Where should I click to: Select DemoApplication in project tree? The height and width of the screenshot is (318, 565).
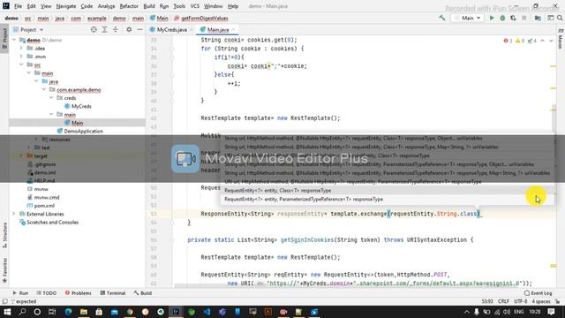83,132
